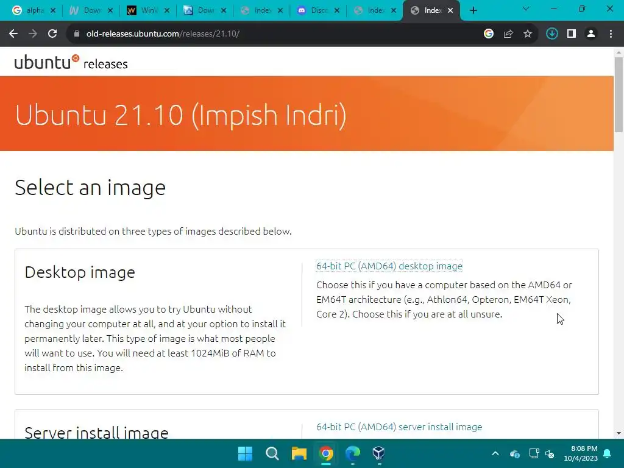Image resolution: width=624 pixels, height=468 pixels.
Task: Click the page vertical scrollbar thumb
Action: pos(619,94)
